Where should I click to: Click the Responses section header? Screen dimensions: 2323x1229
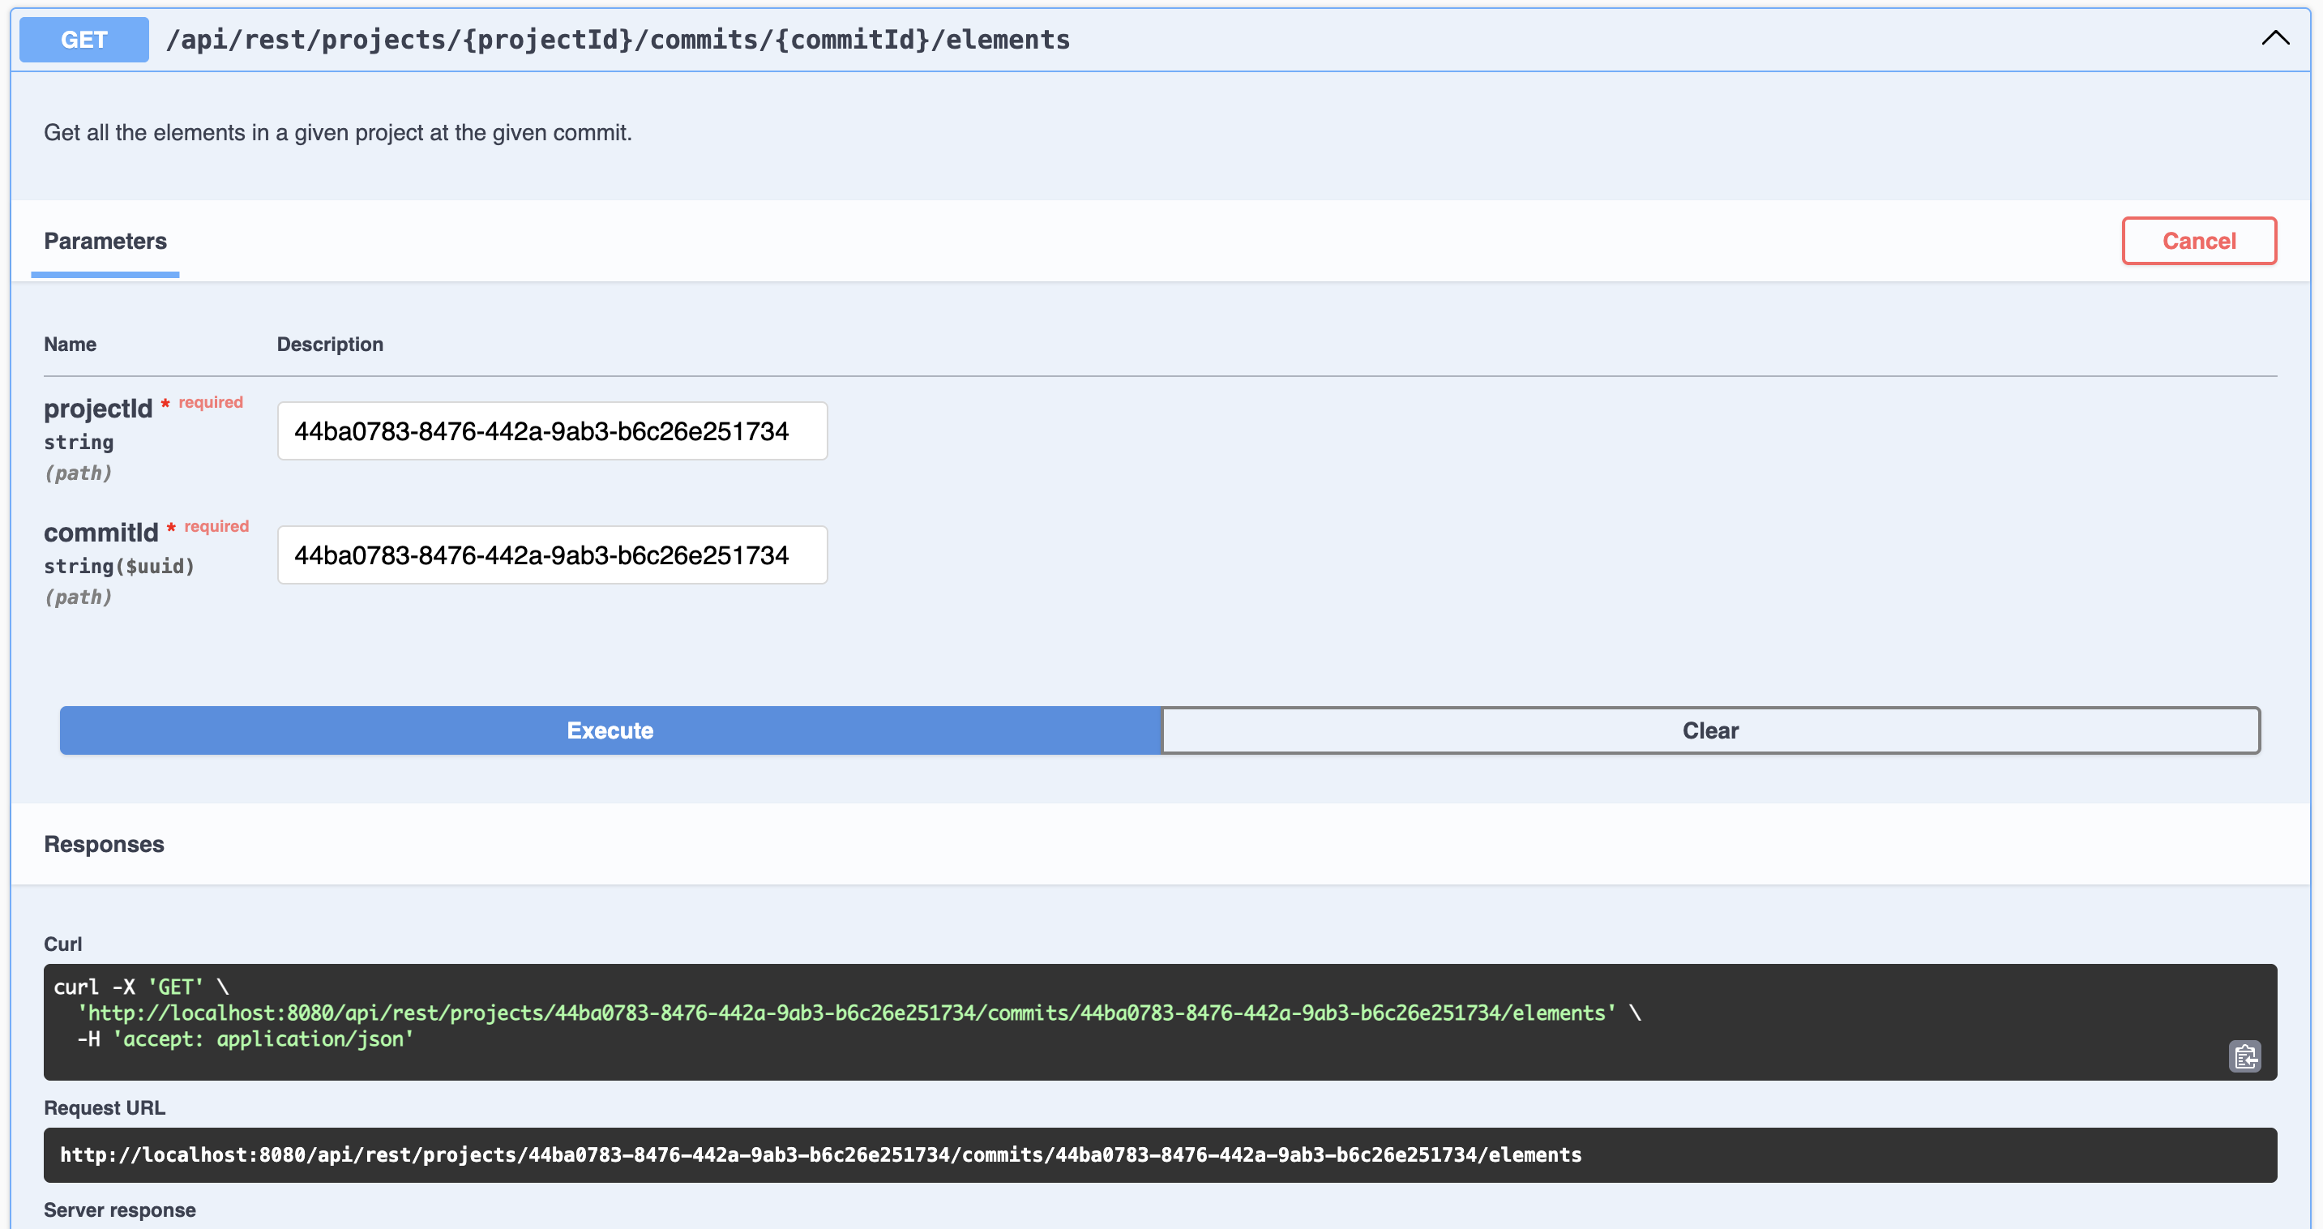coord(104,844)
